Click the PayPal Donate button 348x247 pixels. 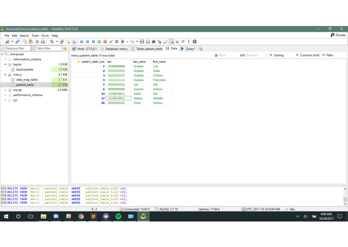[338, 35]
